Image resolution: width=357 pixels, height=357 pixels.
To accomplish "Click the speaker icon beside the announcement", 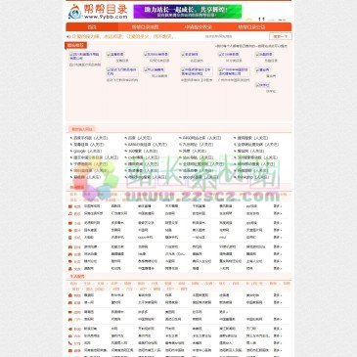I will [x=68, y=36].
